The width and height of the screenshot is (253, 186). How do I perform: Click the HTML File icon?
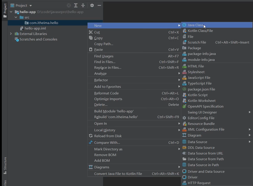[x=184, y=66]
